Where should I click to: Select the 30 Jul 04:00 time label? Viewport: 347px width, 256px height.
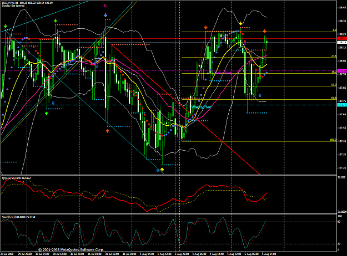(x=42, y=254)
